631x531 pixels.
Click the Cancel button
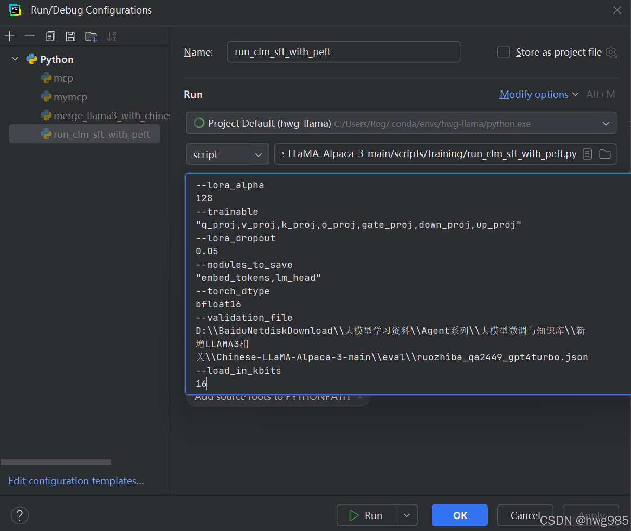pos(525,515)
